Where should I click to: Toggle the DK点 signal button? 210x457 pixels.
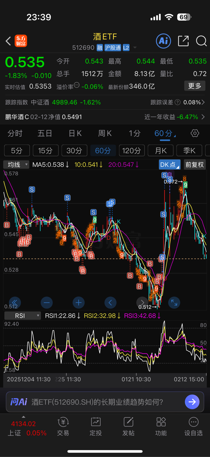coord(170,165)
